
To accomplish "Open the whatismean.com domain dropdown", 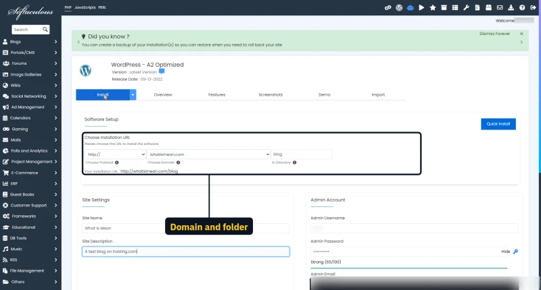I will pos(208,154).
